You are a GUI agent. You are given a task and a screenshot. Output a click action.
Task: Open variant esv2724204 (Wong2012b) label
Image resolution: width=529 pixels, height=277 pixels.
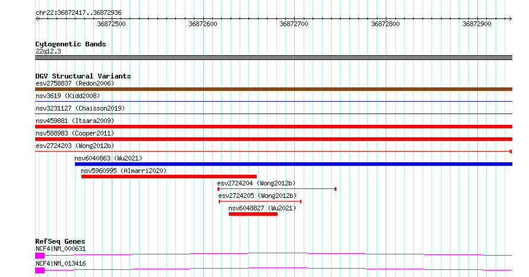(x=256, y=183)
